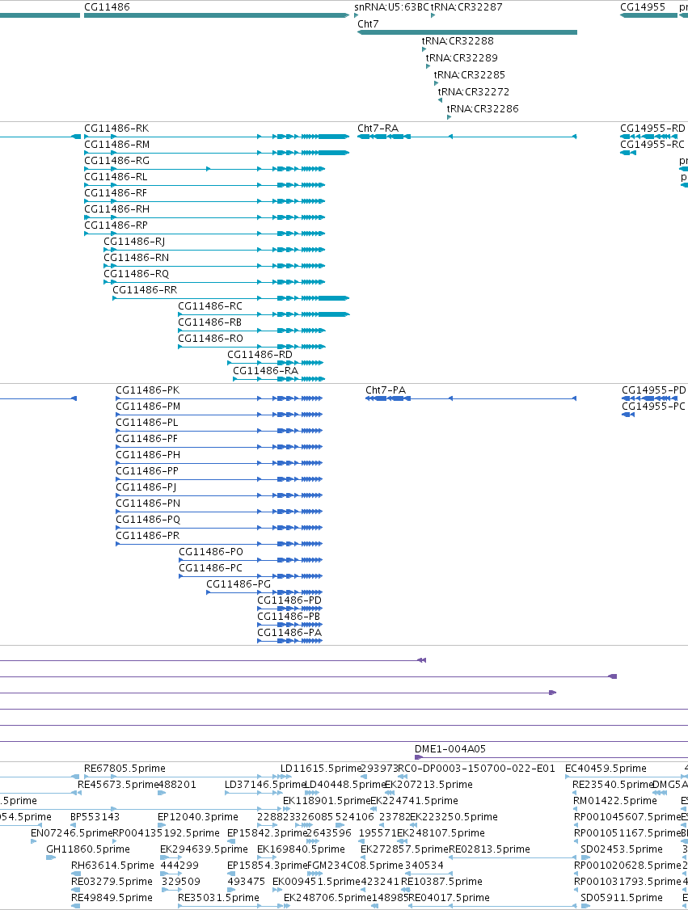Click CG11486-RO transcript label
The image size is (688, 910).
pyautogui.click(x=211, y=339)
